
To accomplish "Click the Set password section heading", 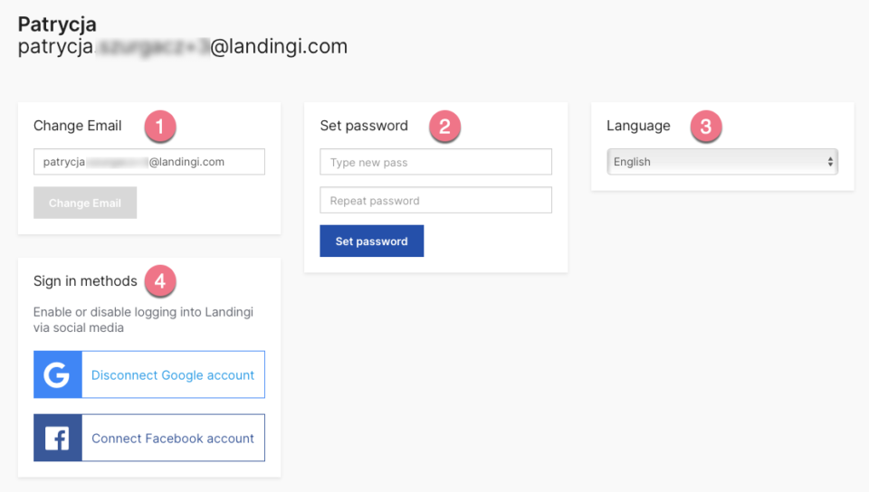I will coord(364,126).
